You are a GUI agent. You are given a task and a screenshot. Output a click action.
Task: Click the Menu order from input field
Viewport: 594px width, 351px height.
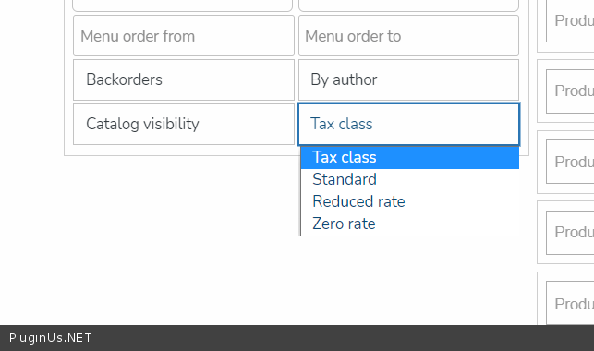point(183,36)
